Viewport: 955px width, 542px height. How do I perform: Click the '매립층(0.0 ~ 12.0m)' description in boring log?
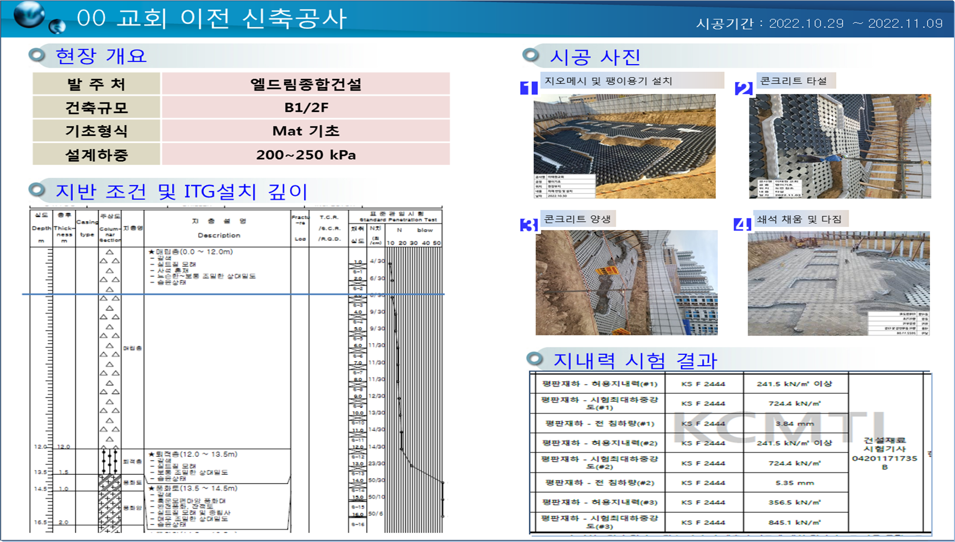(x=203, y=267)
